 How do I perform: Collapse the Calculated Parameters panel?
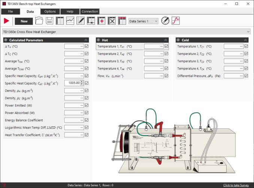click(86, 40)
